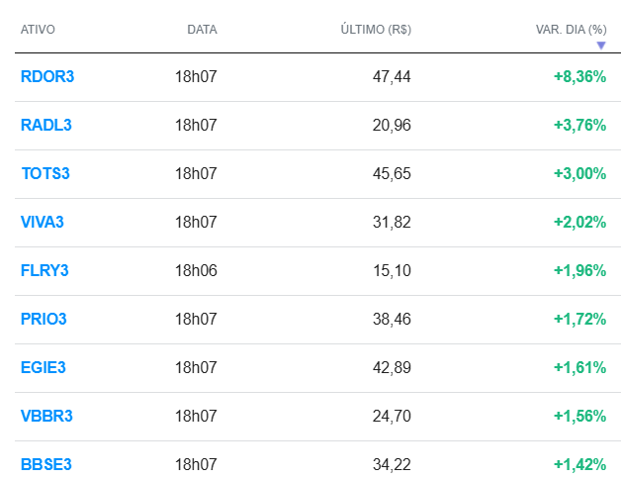Sort by the DATA column header
This screenshot has width=621, height=479.
click(x=202, y=30)
